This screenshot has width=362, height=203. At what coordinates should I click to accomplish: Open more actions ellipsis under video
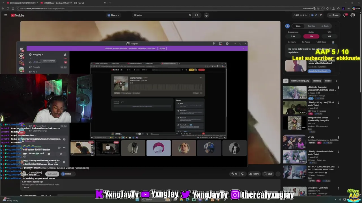click(278, 174)
